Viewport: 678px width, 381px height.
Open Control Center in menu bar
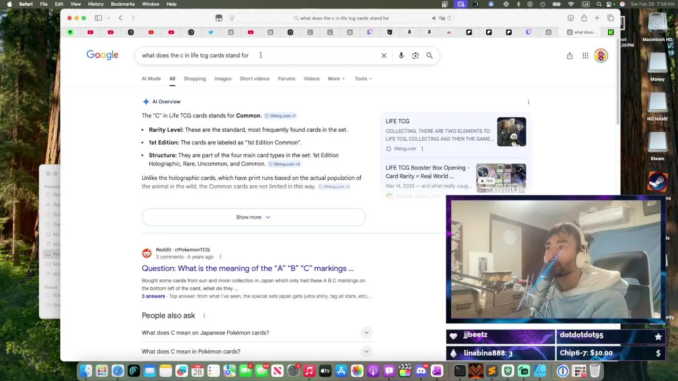[x=610, y=4]
